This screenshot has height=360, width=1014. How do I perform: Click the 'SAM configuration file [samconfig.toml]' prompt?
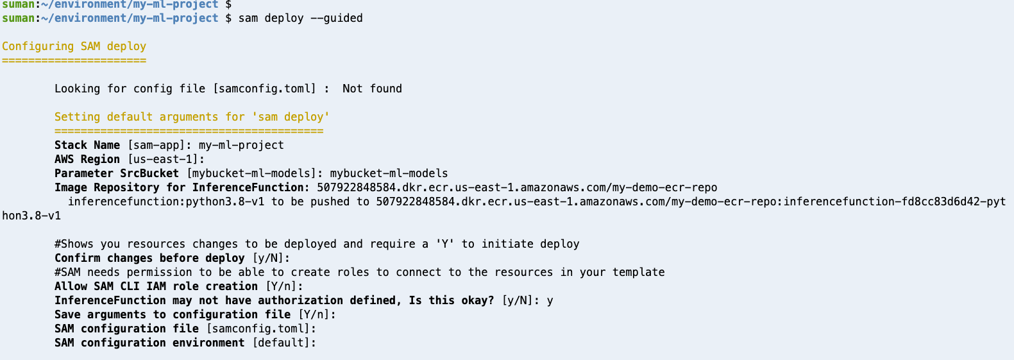coord(186,329)
